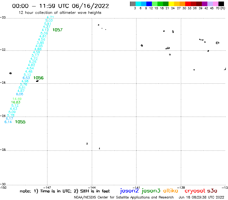
Task: Click wave height value '4.87'
Action: pyautogui.click(x=21, y=91)
